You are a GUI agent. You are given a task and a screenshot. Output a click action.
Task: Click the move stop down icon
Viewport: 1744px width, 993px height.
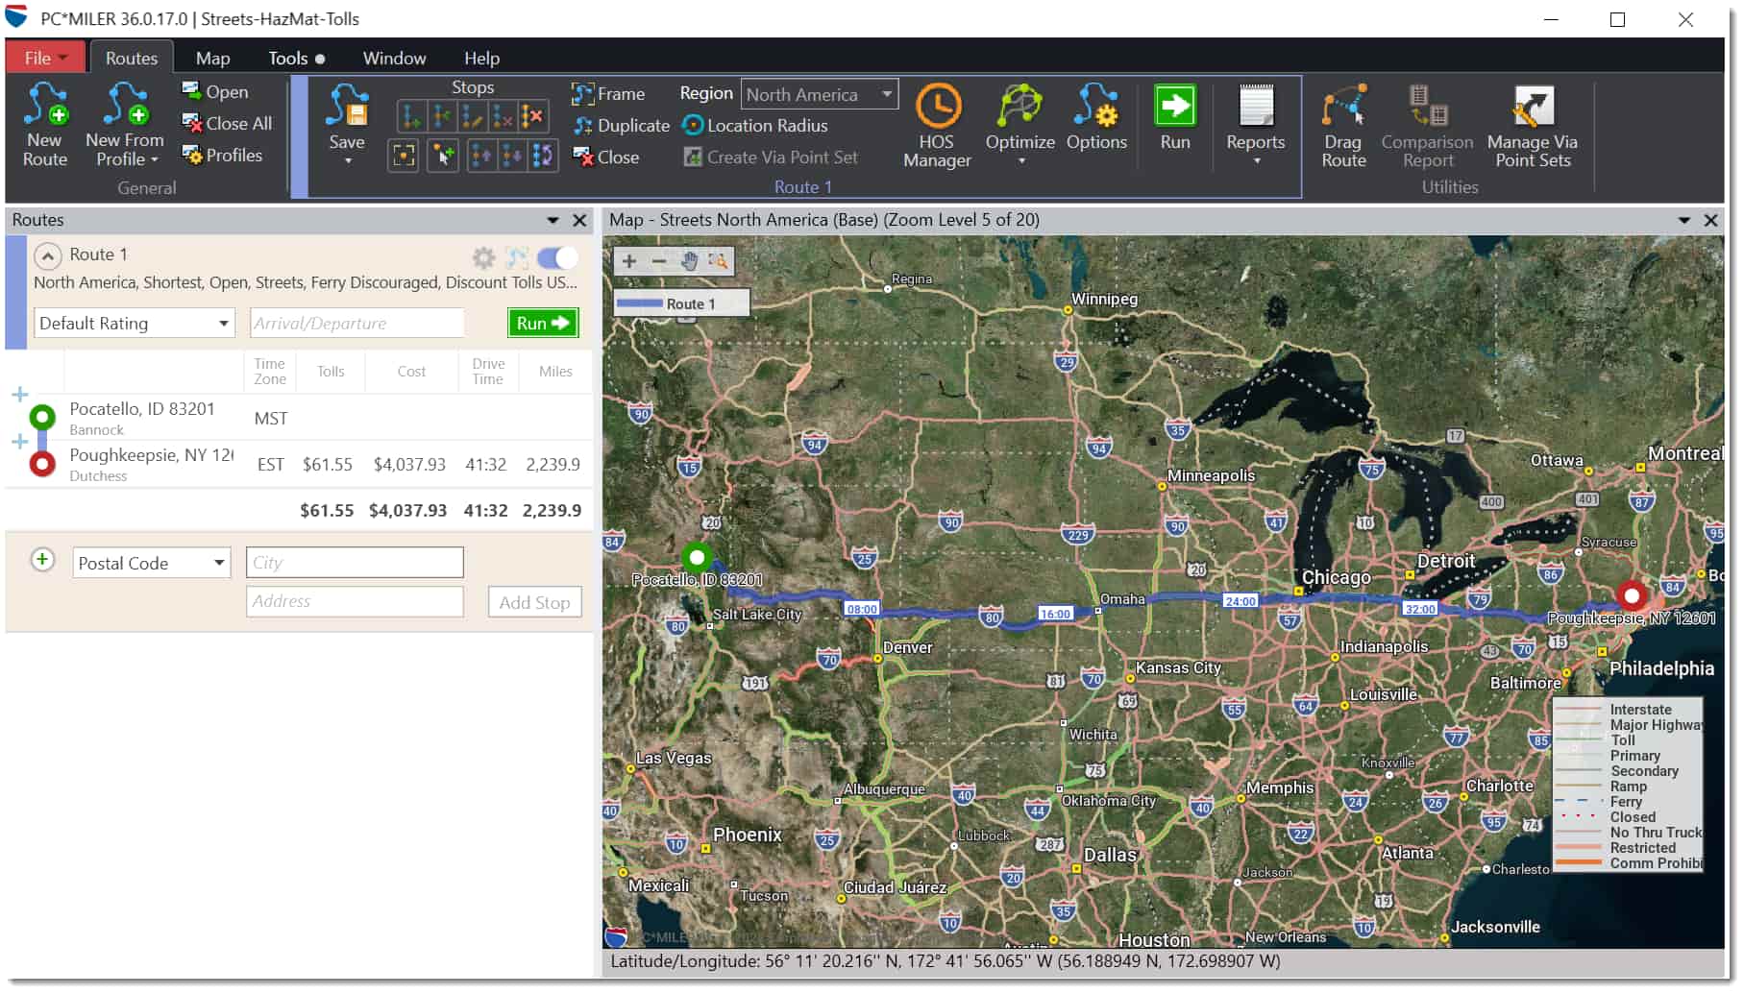click(512, 156)
